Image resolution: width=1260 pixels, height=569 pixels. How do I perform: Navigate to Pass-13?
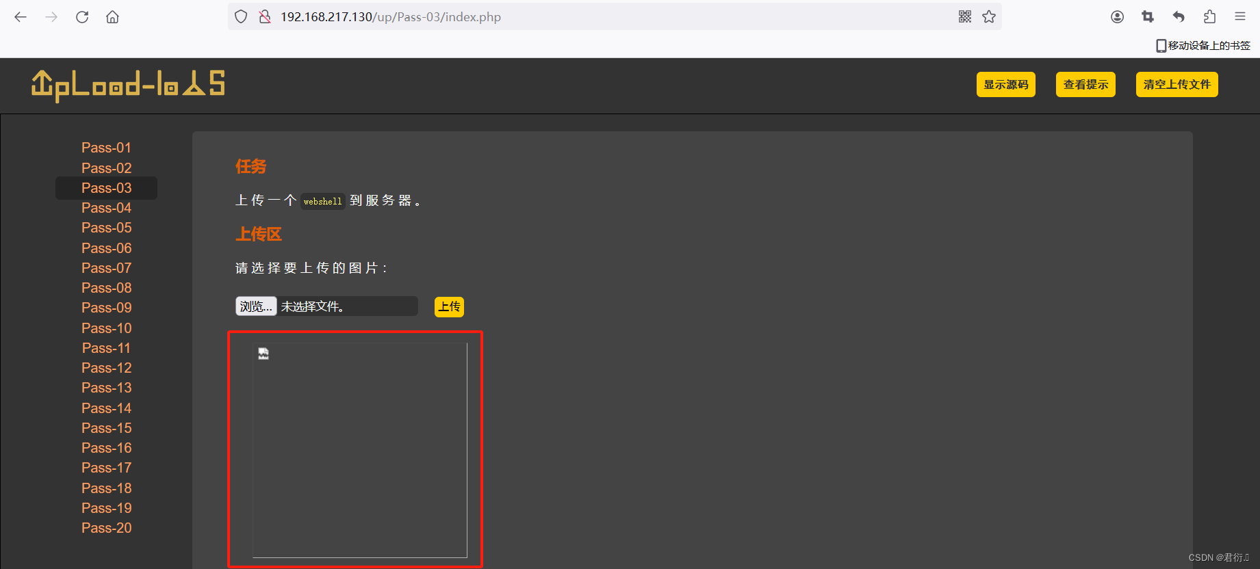coord(106,388)
